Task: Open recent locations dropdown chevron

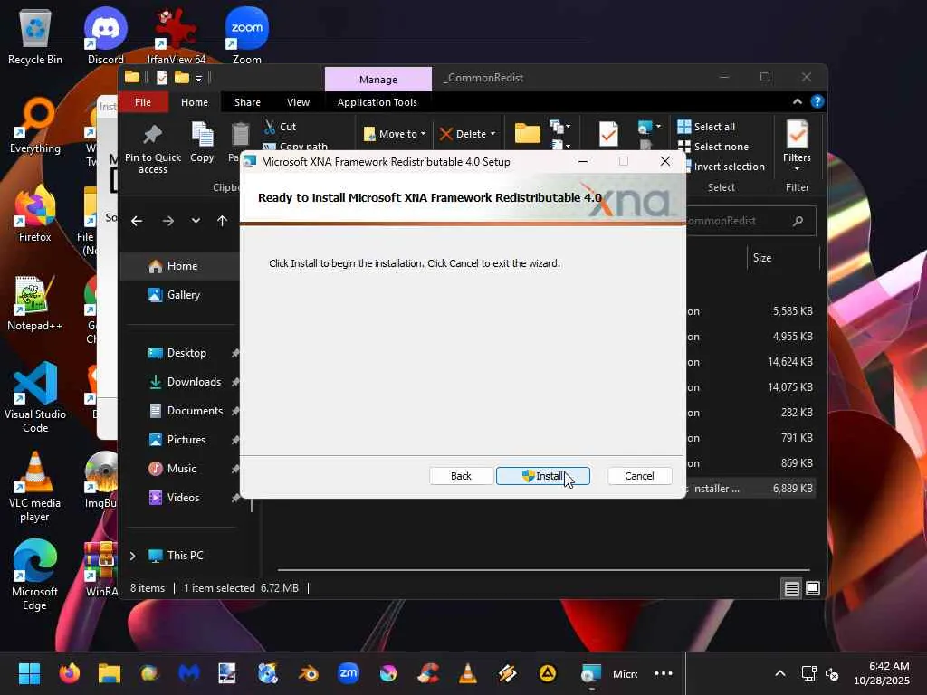Action: point(196,221)
